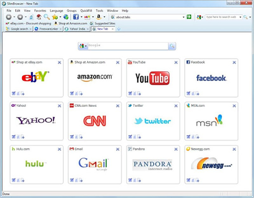
Task: Expand the Facebook toolbar dropdown arrow
Action: tap(81, 17)
